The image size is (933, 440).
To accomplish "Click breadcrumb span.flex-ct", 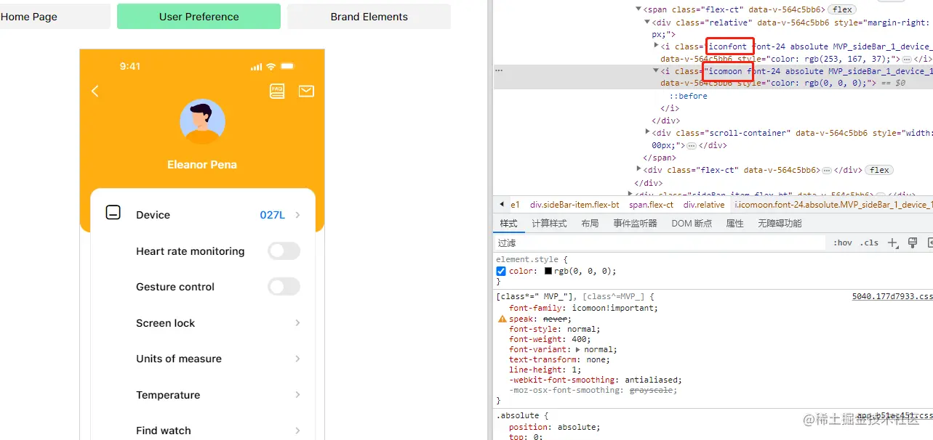I will pos(652,205).
